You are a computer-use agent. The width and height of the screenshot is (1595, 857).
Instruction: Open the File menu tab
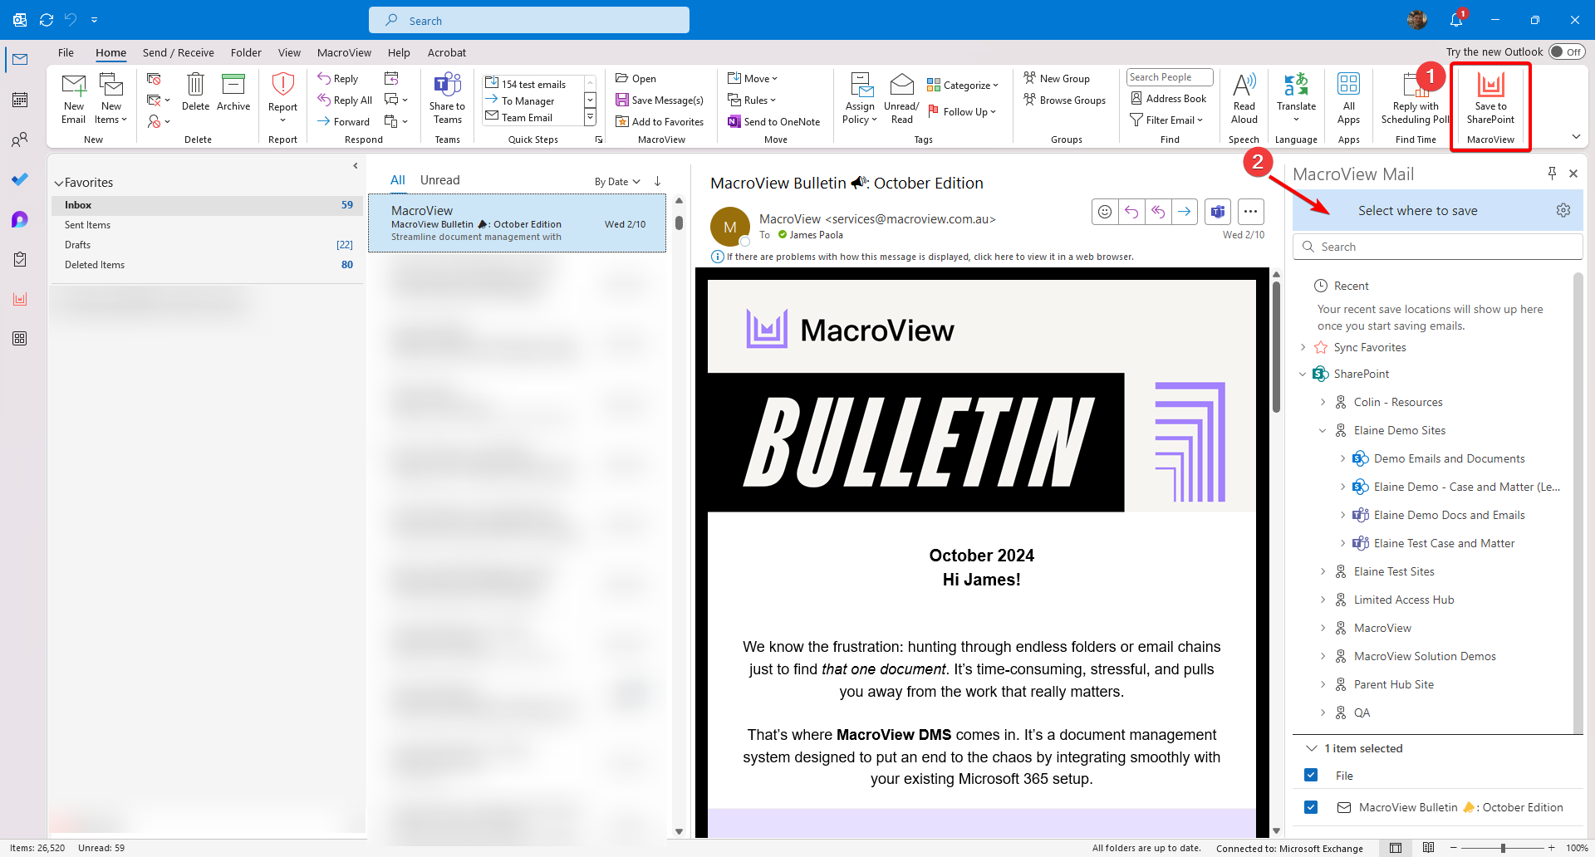[66, 52]
